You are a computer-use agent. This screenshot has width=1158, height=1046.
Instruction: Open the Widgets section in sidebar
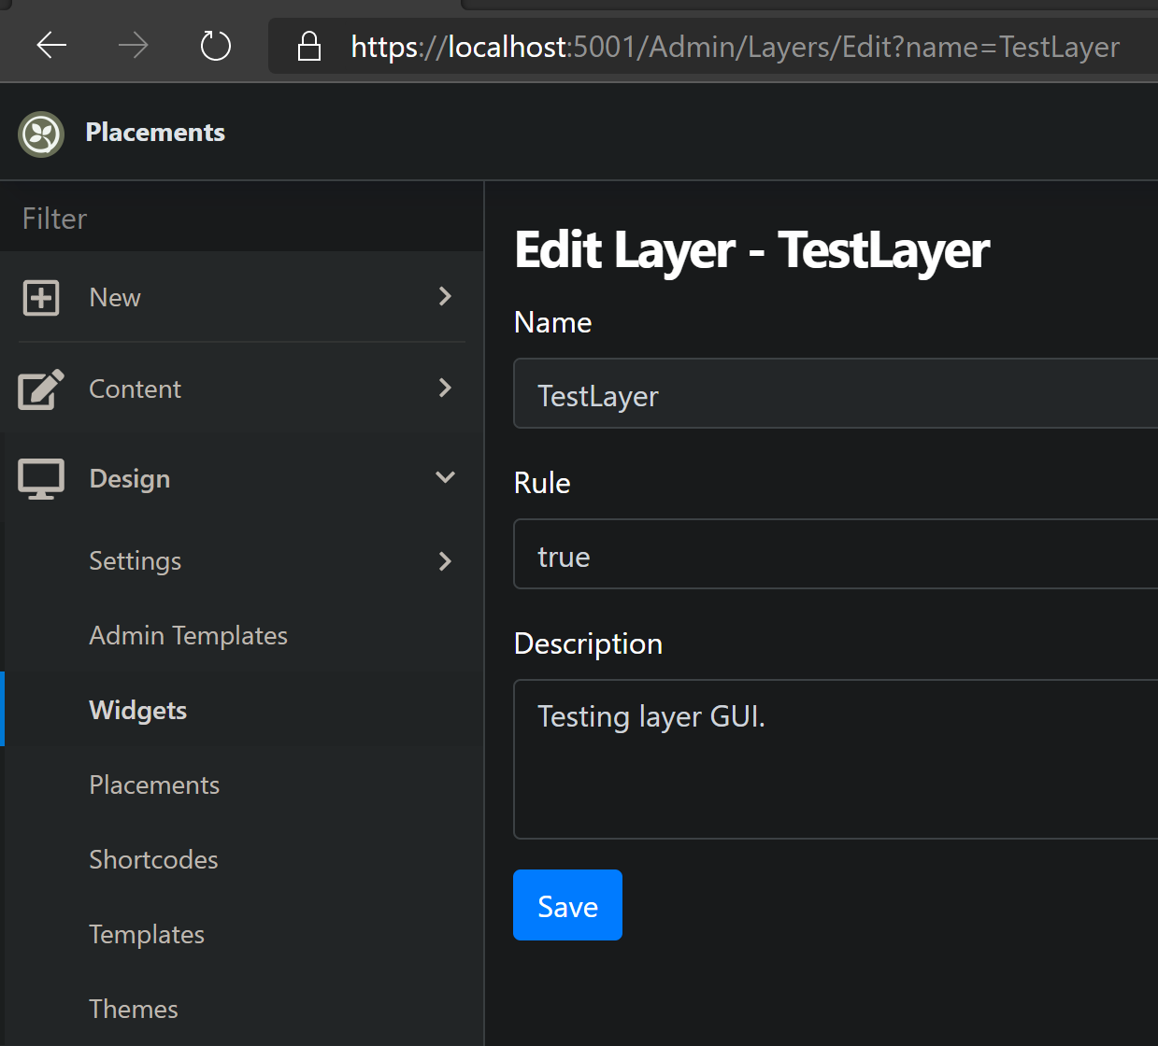137,710
